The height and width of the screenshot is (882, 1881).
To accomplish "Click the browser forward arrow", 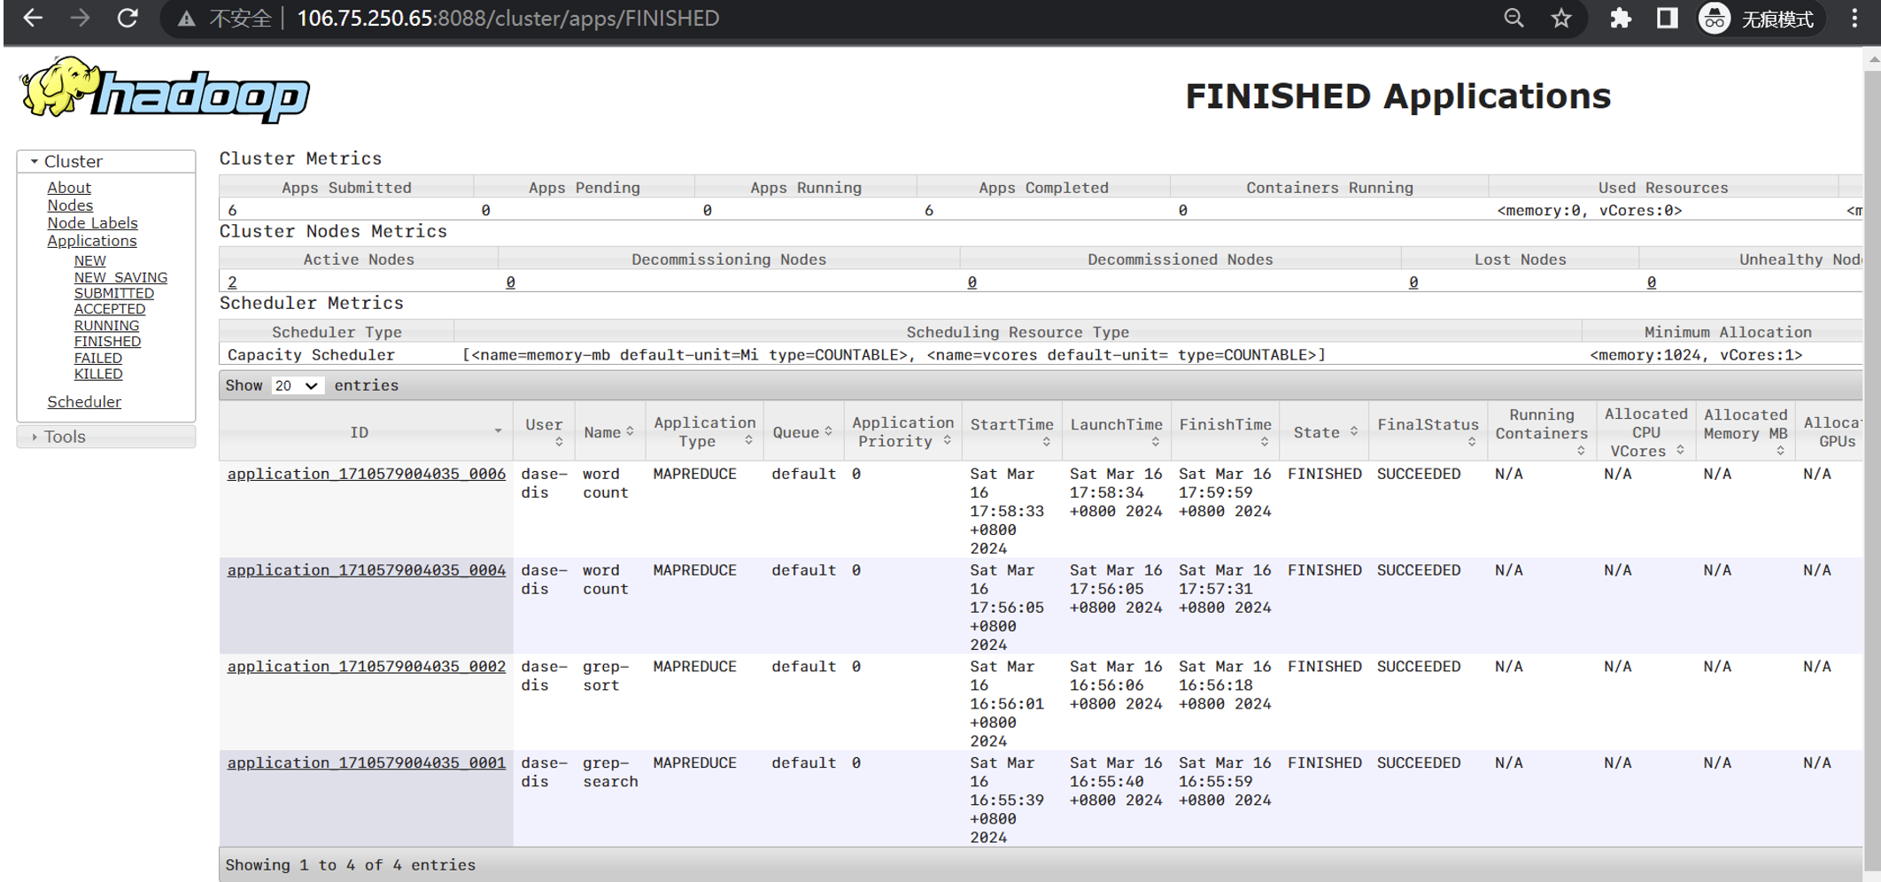I will 80,18.
